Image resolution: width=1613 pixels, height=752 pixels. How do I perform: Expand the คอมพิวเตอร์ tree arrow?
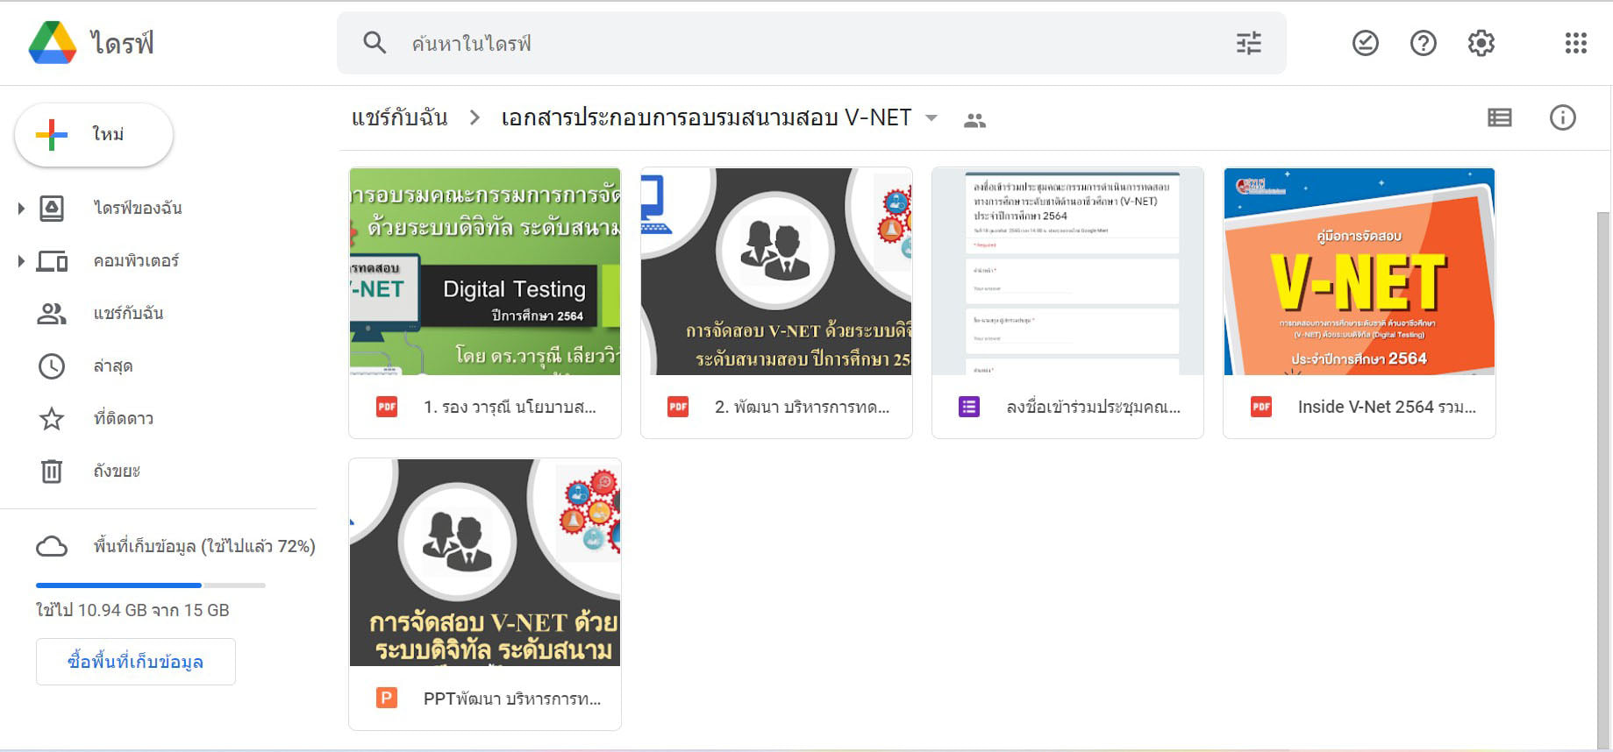21,260
